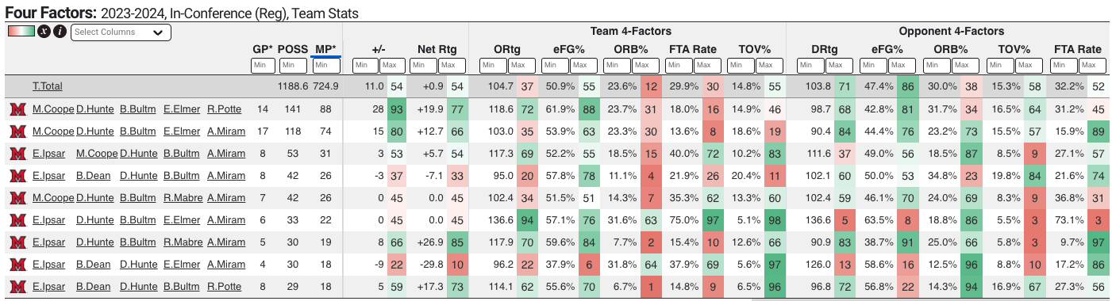Open the info icon next to X

click(x=60, y=32)
